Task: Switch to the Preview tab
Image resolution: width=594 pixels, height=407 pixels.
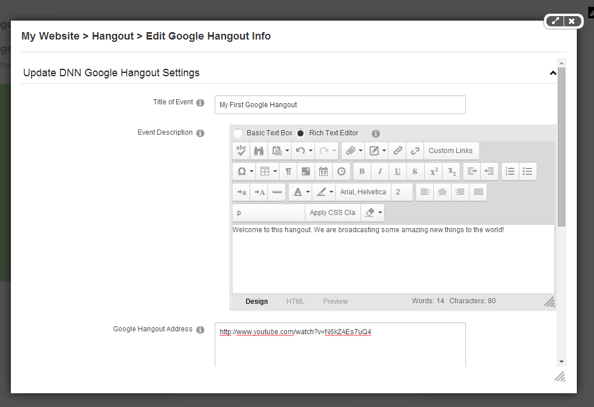Action: tap(335, 302)
